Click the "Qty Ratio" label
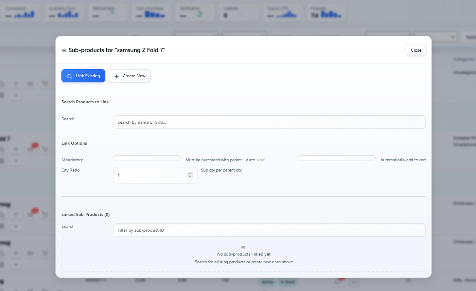The width and height of the screenshot is (476, 291). pyautogui.click(x=71, y=170)
